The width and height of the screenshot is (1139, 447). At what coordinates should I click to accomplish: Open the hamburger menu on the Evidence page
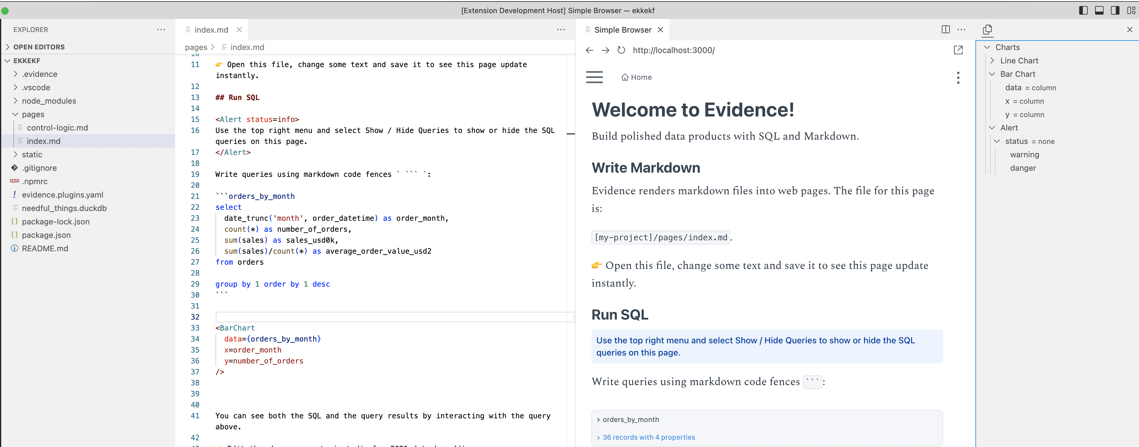(594, 77)
